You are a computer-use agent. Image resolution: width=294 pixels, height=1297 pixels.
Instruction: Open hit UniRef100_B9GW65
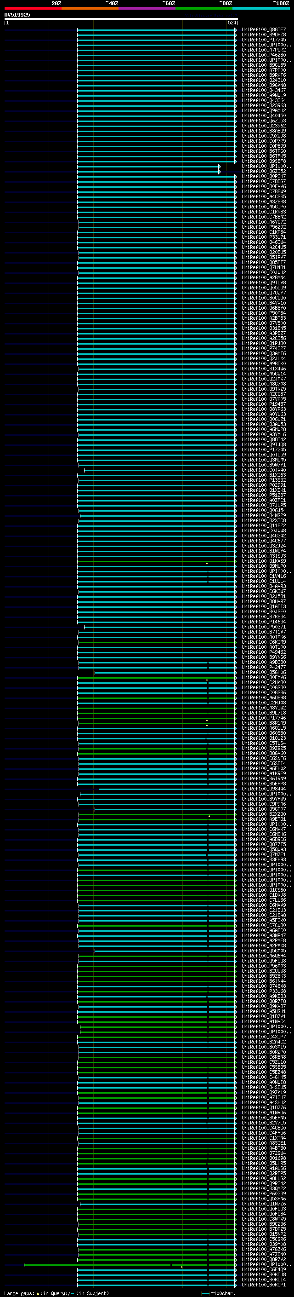(x=264, y=65)
